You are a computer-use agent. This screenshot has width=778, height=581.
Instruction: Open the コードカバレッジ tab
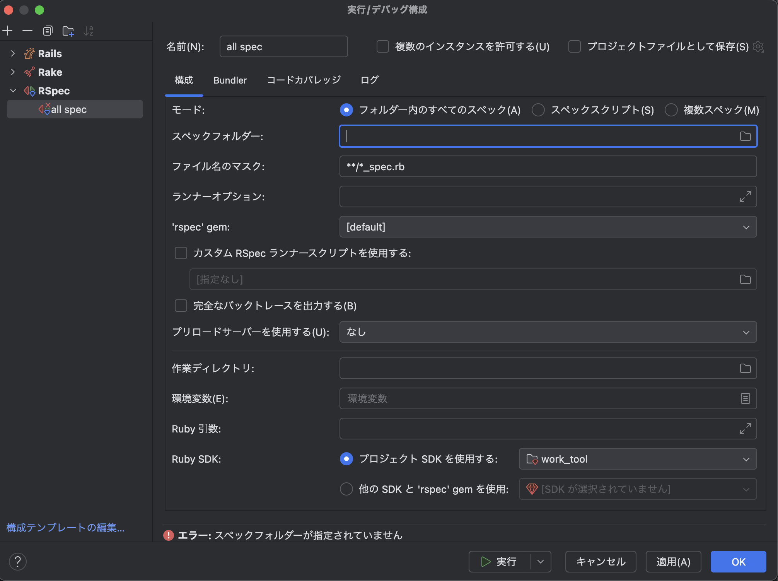point(304,80)
